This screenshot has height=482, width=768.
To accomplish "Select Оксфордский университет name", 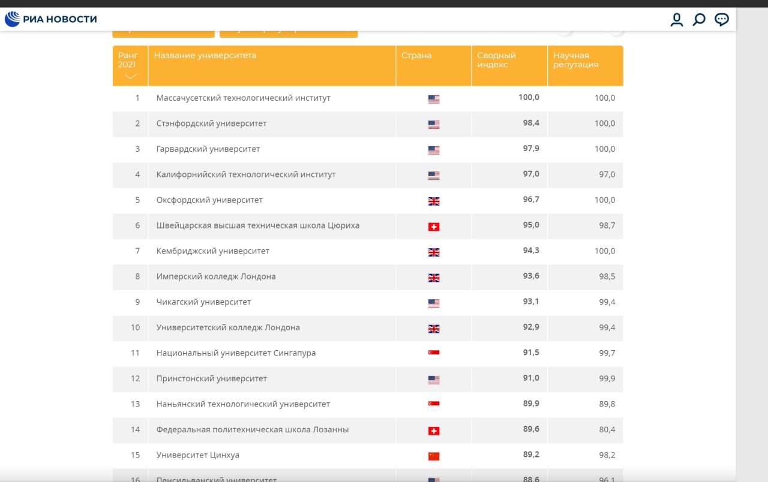I will point(209,200).
